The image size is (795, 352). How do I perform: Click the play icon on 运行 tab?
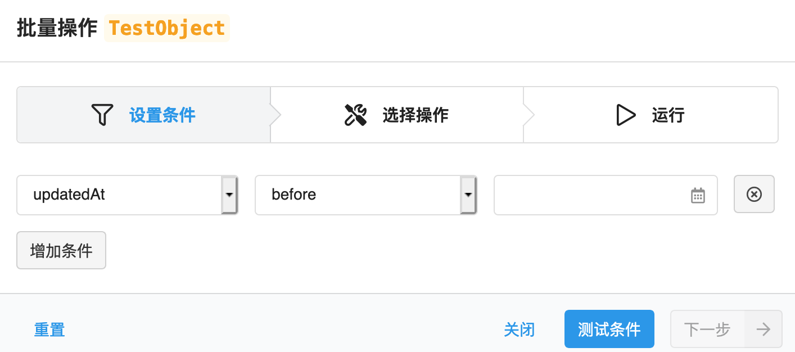(x=626, y=114)
